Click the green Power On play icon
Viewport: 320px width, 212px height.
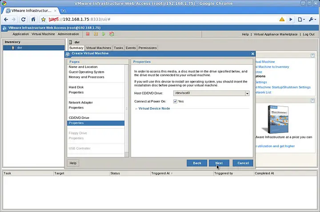coord(104,34)
